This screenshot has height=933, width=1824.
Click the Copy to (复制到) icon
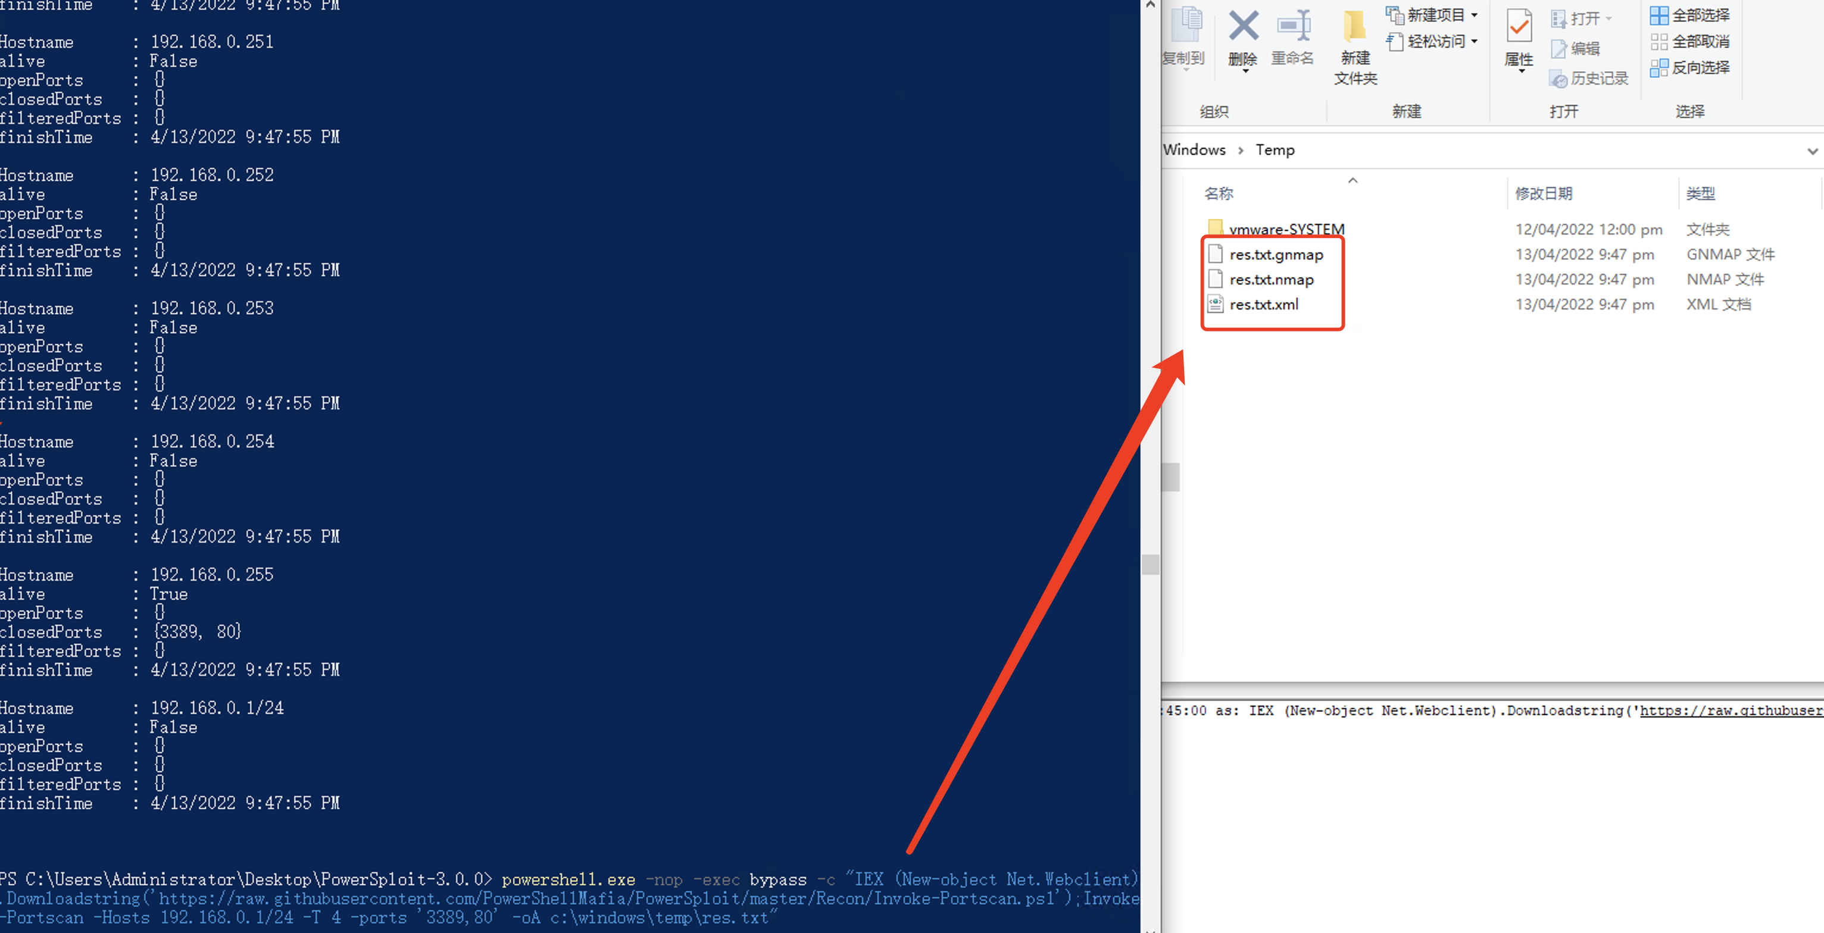1188,26
